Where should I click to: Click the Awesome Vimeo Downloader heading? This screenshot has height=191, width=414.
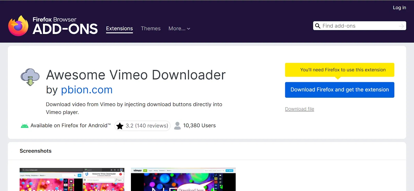pyautogui.click(x=136, y=75)
